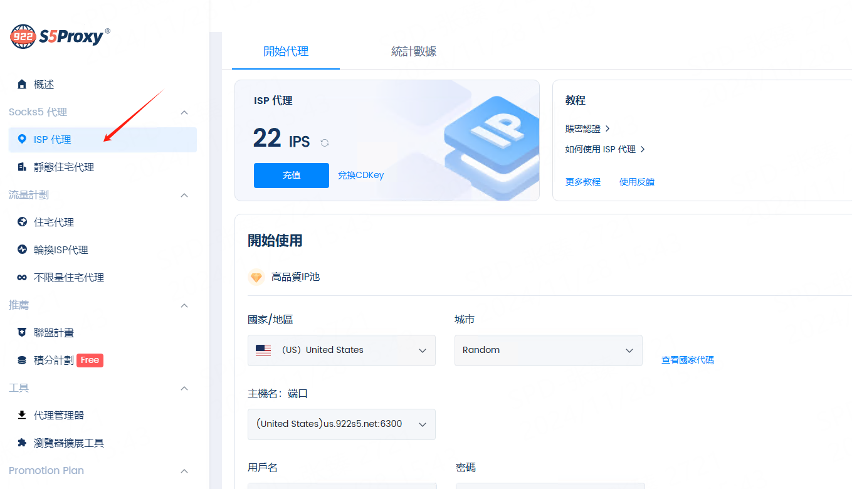Collapse the Socks5 代理 section

pyautogui.click(x=184, y=113)
